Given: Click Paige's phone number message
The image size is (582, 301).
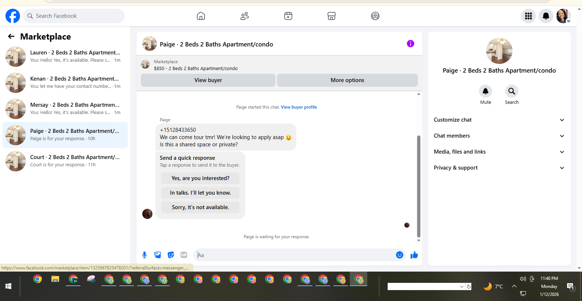Looking at the screenshot, I should click(x=178, y=130).
